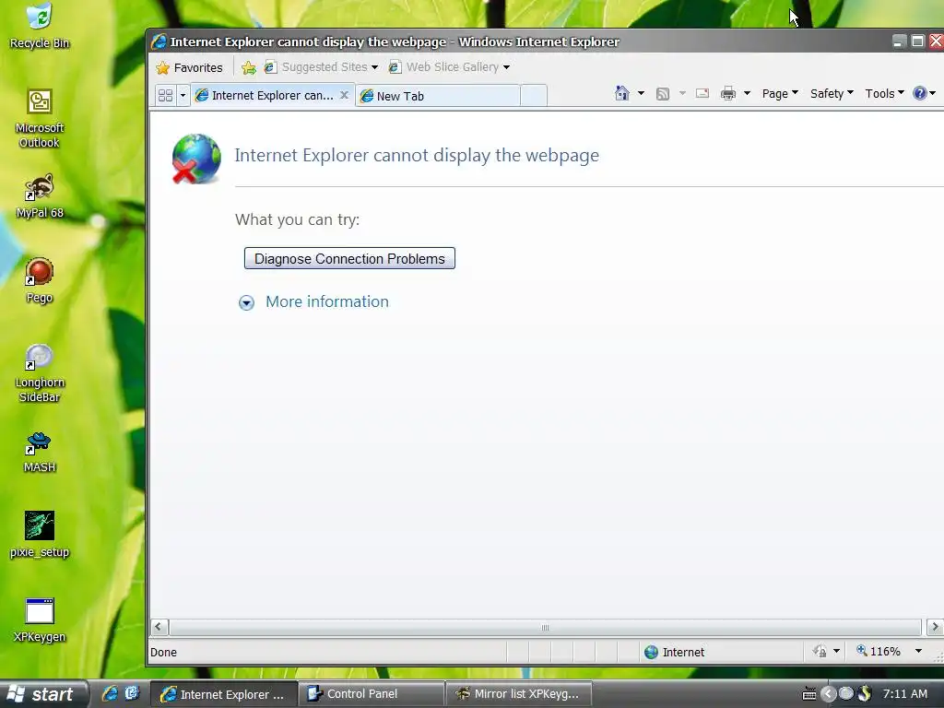Open Quick Tabs grid icon
The height and width of the screenshot is (708, 944).
click(165, 95)
